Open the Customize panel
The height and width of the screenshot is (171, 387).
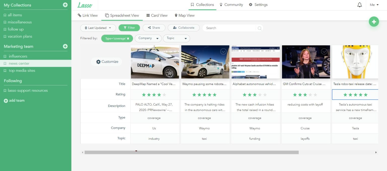[x=106, y=62]
